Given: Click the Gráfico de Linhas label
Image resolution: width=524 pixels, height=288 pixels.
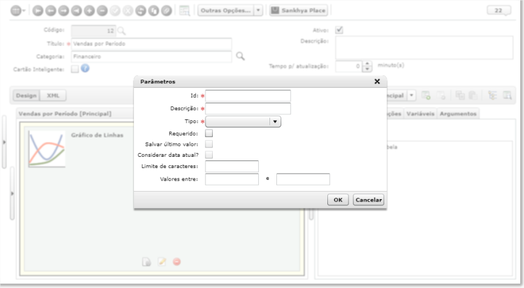Looking at the screenshot, I should [97, 136].
